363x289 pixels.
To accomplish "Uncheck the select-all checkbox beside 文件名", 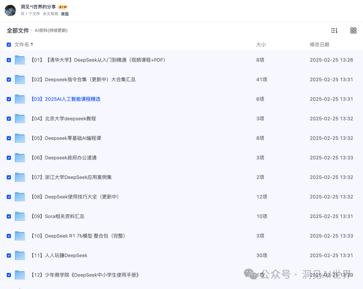I will tap(9, 44).
